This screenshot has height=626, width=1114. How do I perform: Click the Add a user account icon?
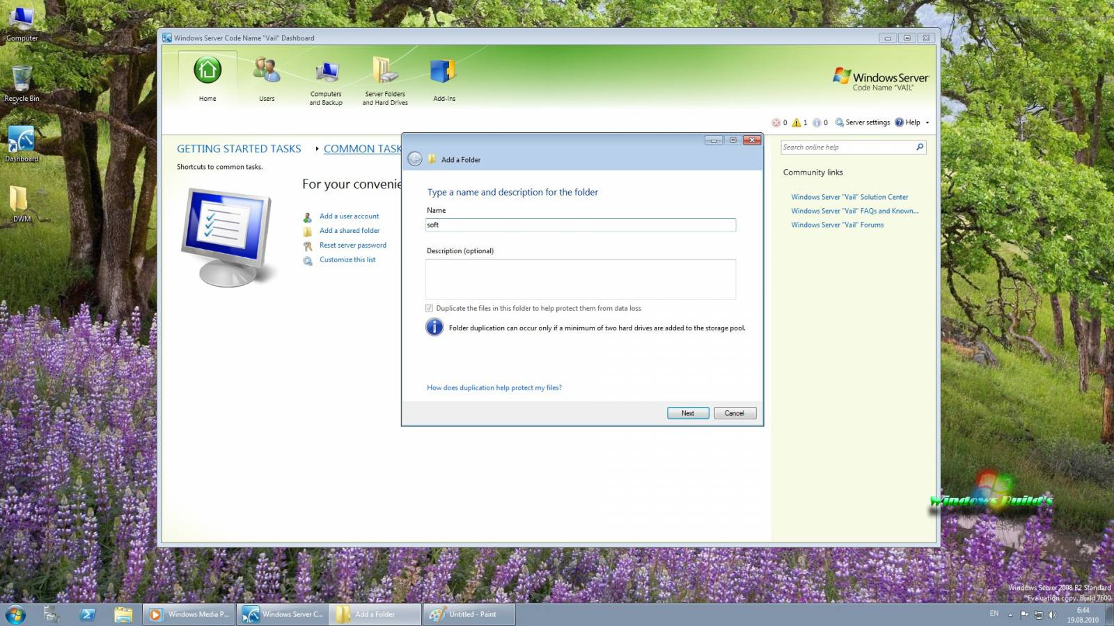click(x=307, y=217)
